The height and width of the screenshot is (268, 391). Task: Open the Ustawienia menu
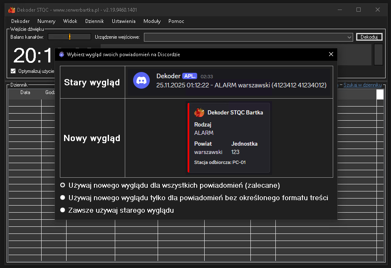[124, 21]
